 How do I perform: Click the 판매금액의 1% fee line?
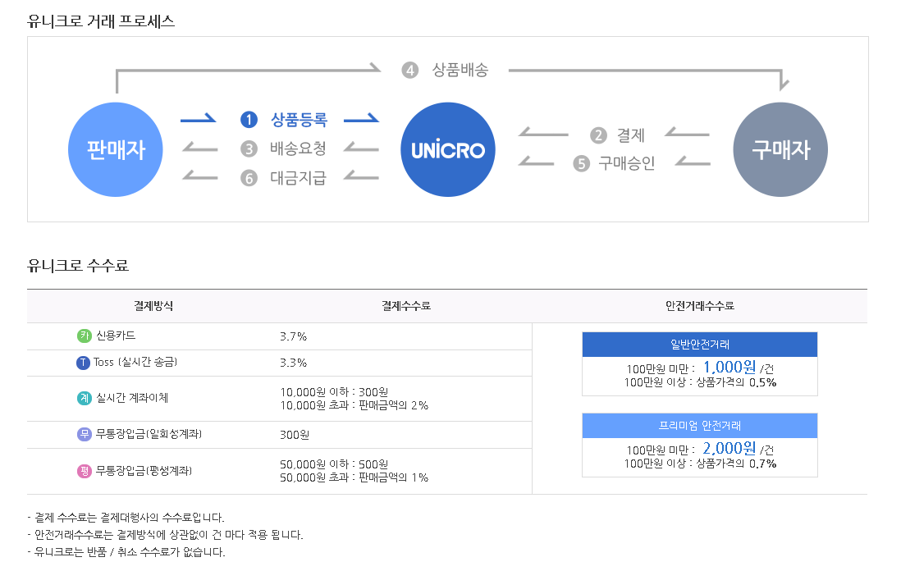pos(354,477)
